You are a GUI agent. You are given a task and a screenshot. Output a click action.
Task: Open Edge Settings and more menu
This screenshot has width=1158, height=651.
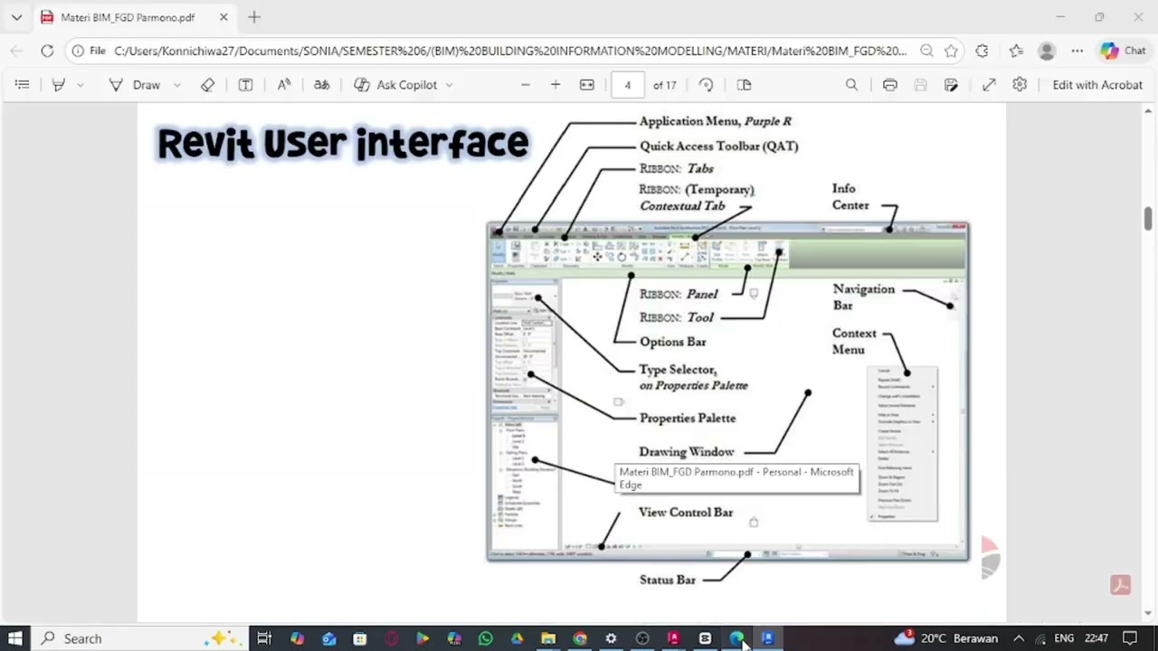[1077, 51]
